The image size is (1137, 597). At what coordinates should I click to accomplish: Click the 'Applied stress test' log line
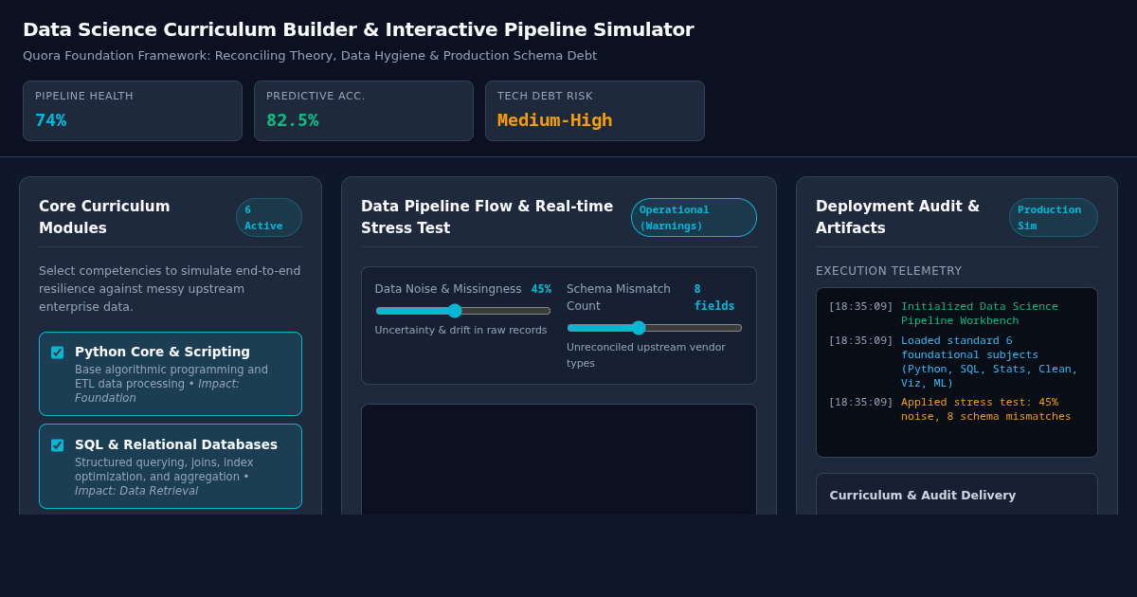click(x=957, y=409)
